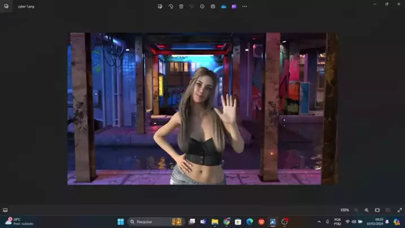Open the red round taskbar app
This screenshot has height=228, width=405.
click(x=261, y=222)
